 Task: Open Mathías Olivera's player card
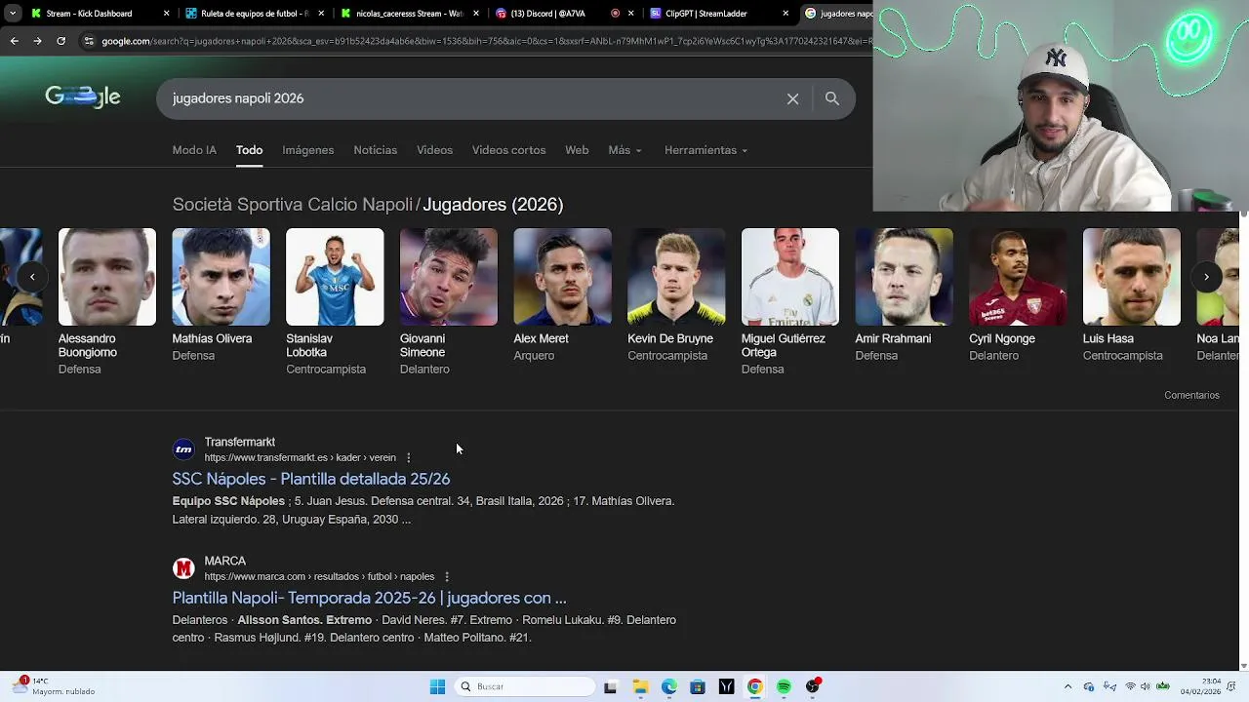(221, 295)
